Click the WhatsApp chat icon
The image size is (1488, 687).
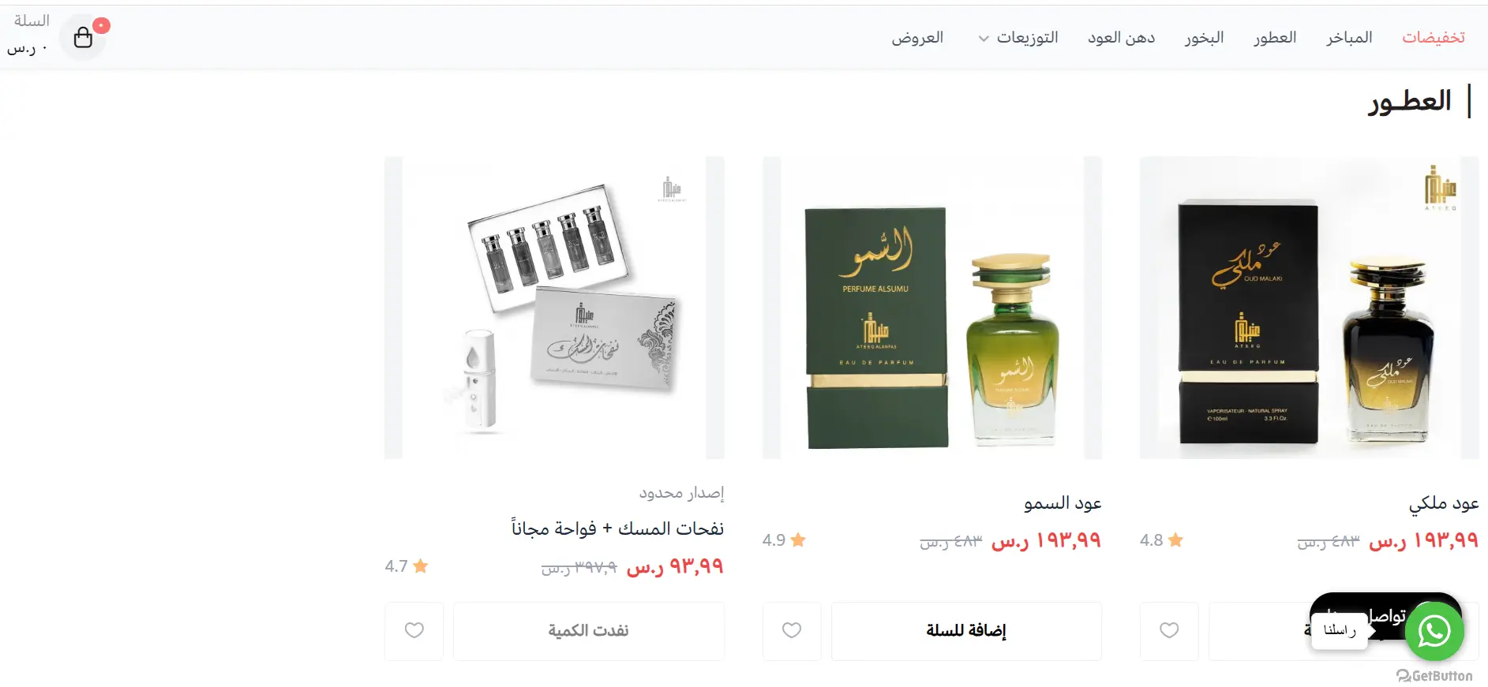(1434, 631)
